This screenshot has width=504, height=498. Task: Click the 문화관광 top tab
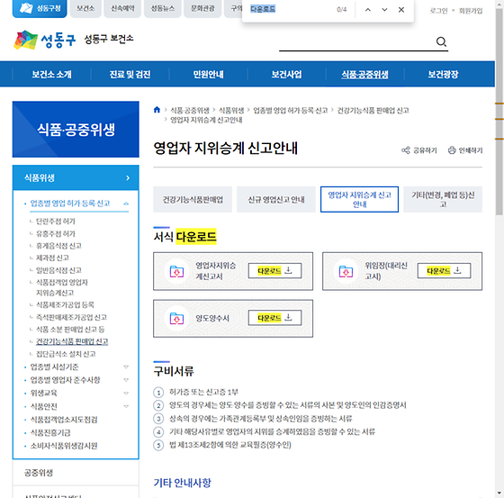(x=202, y=8)
